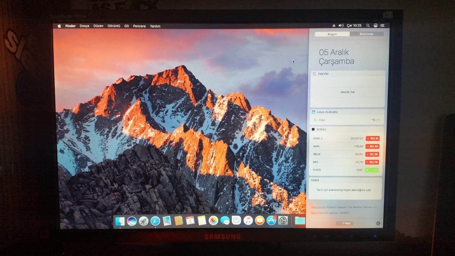Open the Dosya menu
Screen dimensions: 455x256
(x=84, y=26)
